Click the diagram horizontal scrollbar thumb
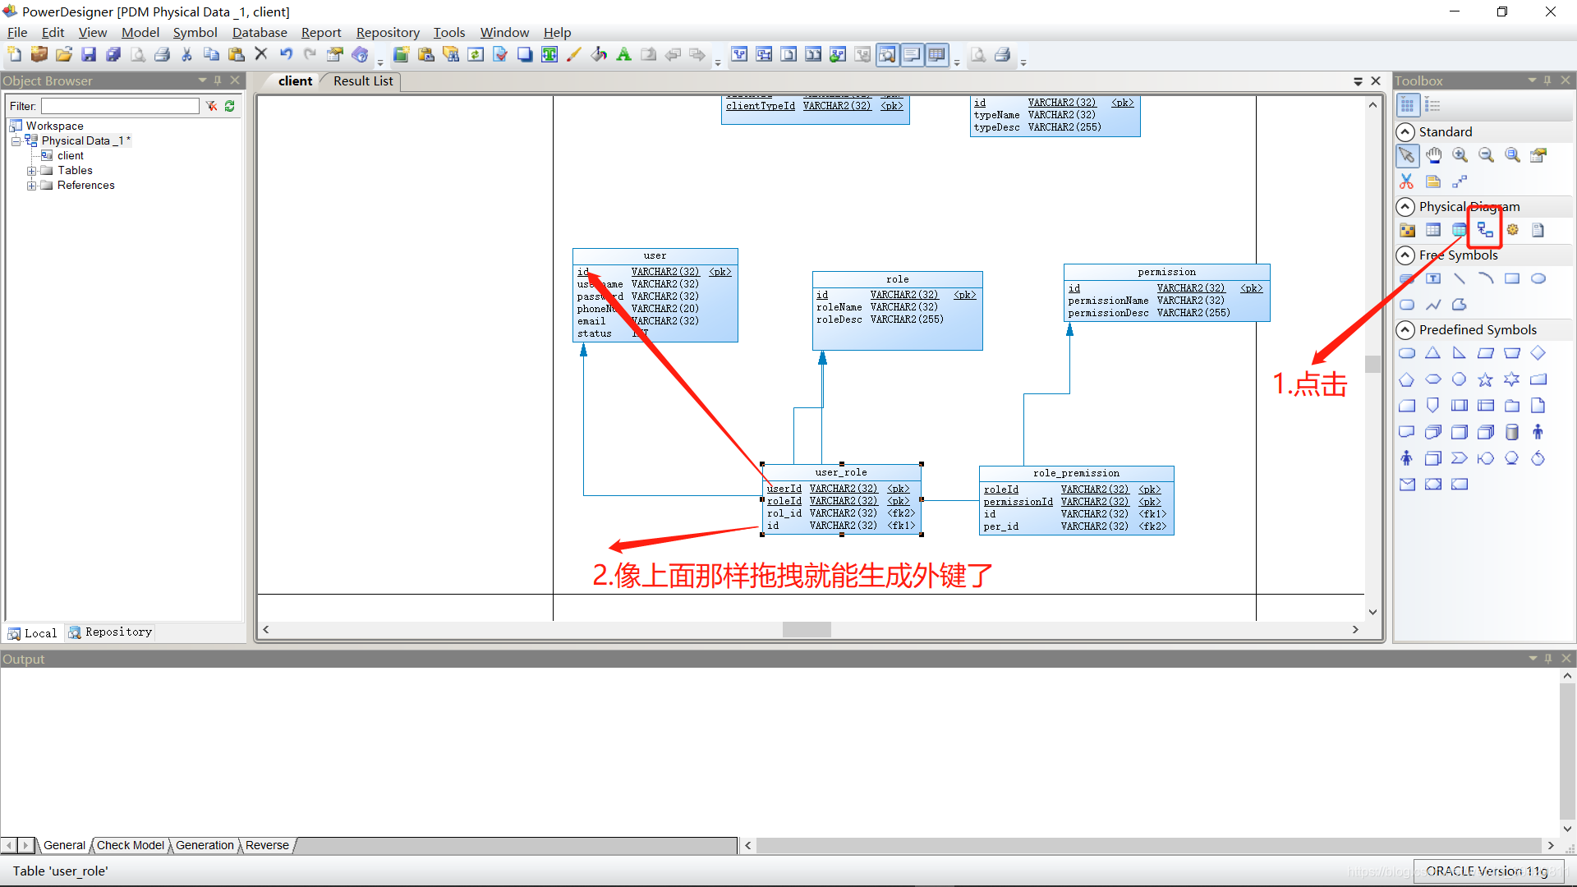The height and width of the screenshot is (887, 1577). [x=807, y=630]
